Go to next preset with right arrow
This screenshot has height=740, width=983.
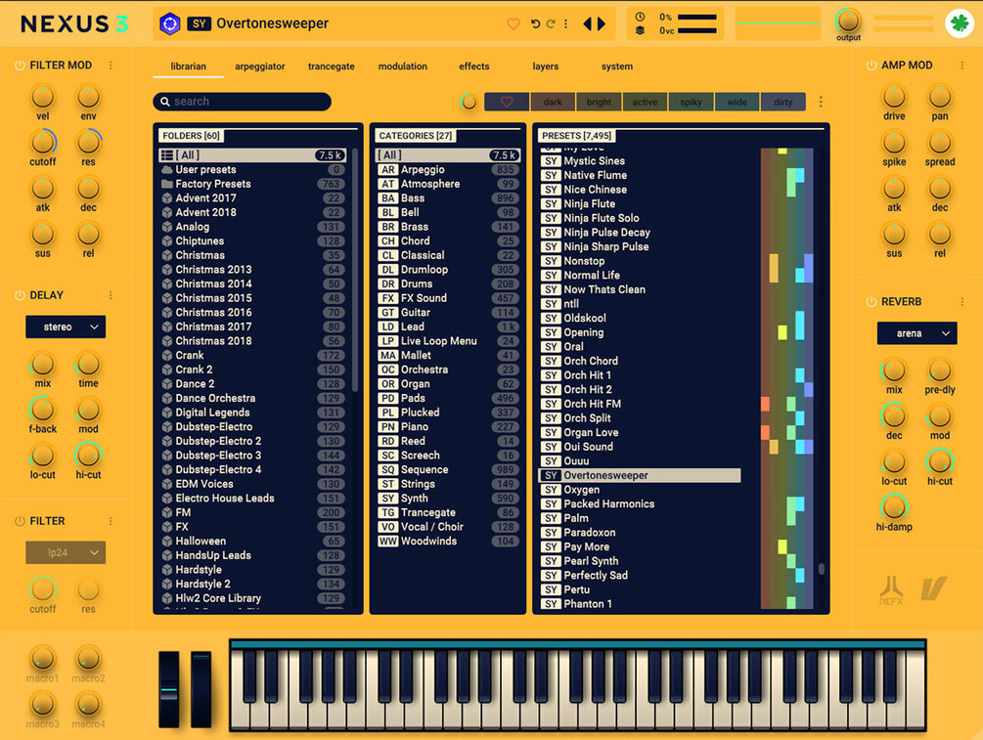tap(602, 23)
